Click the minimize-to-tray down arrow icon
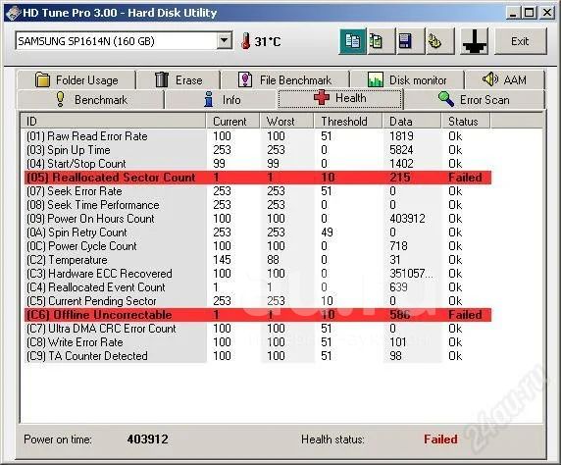 click(474, 41)
